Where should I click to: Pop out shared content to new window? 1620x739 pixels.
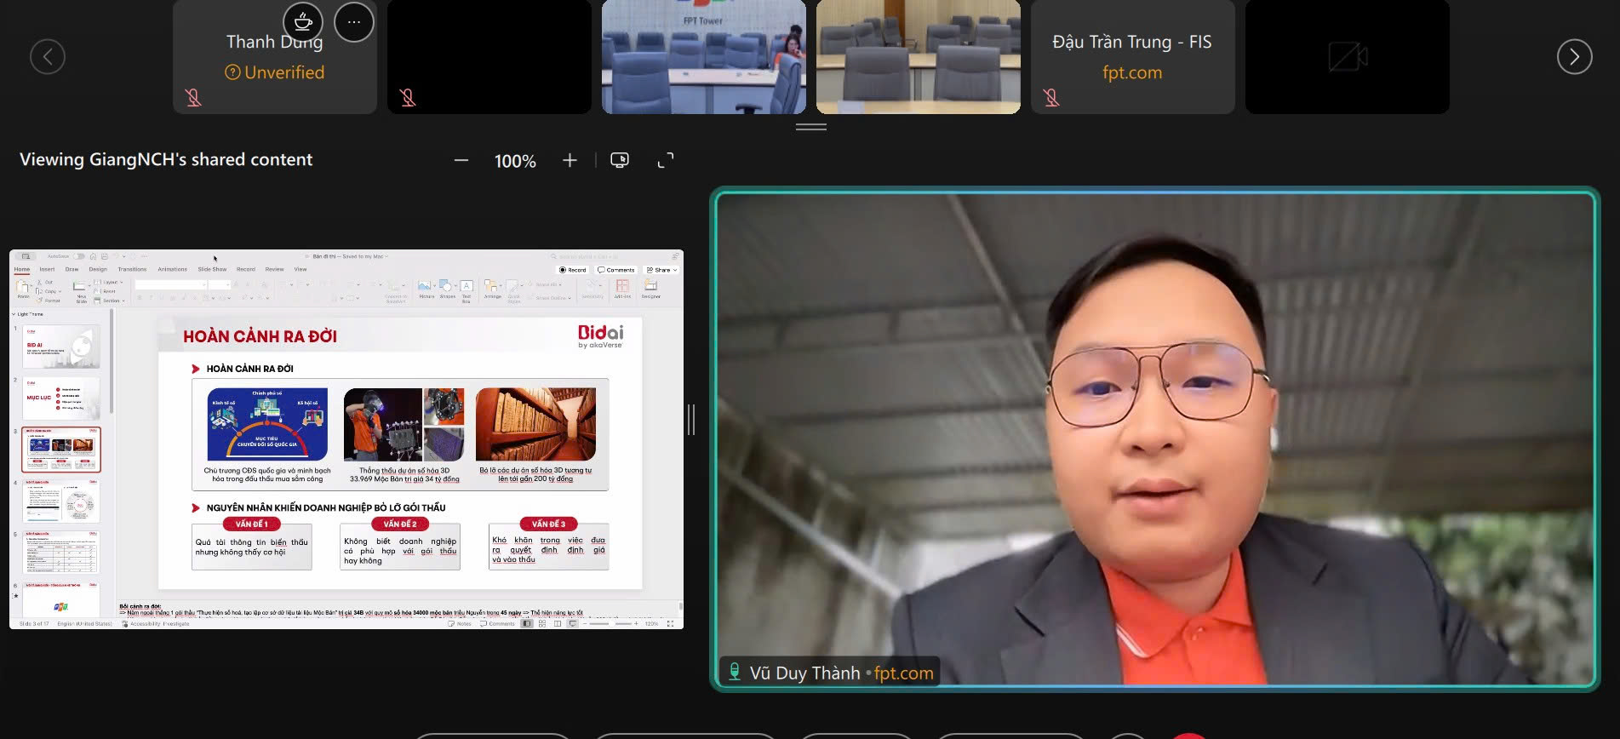[x=620, y=161]
